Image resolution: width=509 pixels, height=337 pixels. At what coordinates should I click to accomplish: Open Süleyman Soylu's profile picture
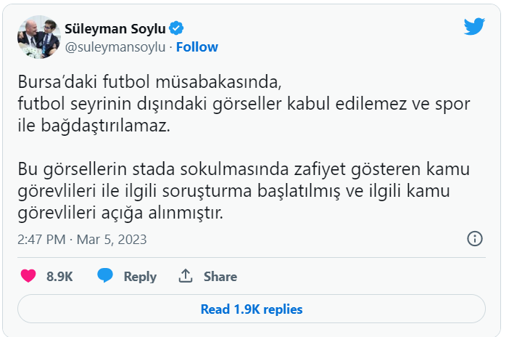click(38, 37)
